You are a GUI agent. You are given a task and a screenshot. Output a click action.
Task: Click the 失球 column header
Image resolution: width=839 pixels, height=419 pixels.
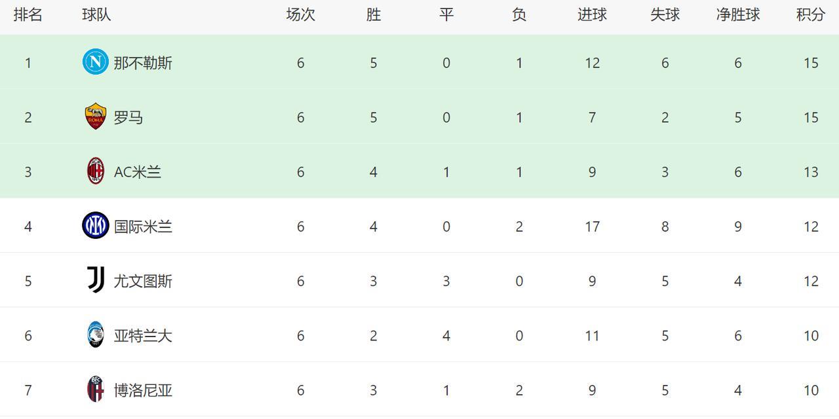coord(665,14)
